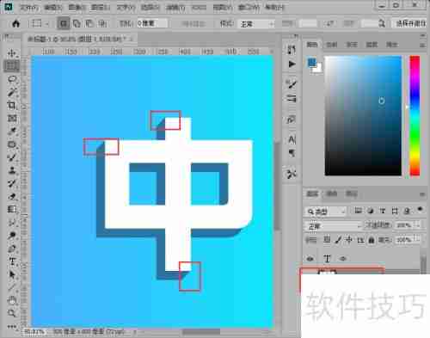The height and width of the screenshot is (338, 430).
Task: Expand the collapsed toolbox arrows
Action: [x=6, y=36]
